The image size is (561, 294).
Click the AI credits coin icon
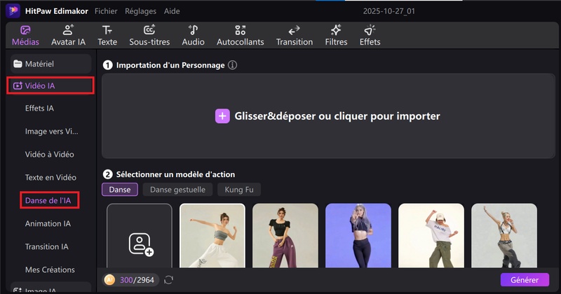[x=110, y=280]
